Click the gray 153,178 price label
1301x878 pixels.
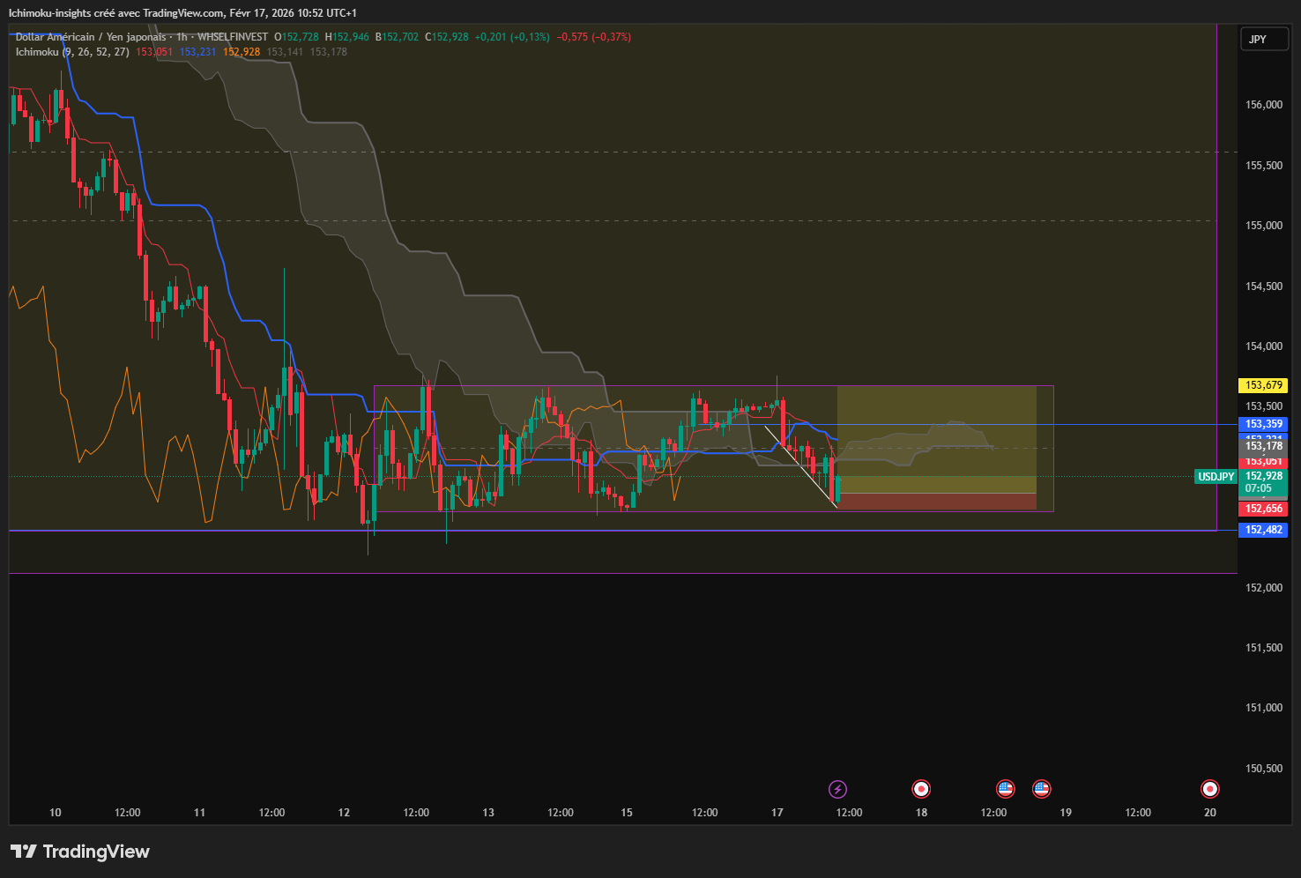tap(1264, 446)
